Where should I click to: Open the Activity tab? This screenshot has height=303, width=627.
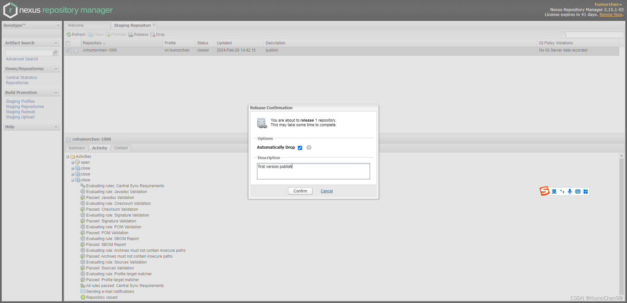pyautogui.click(x=100, y=148)
